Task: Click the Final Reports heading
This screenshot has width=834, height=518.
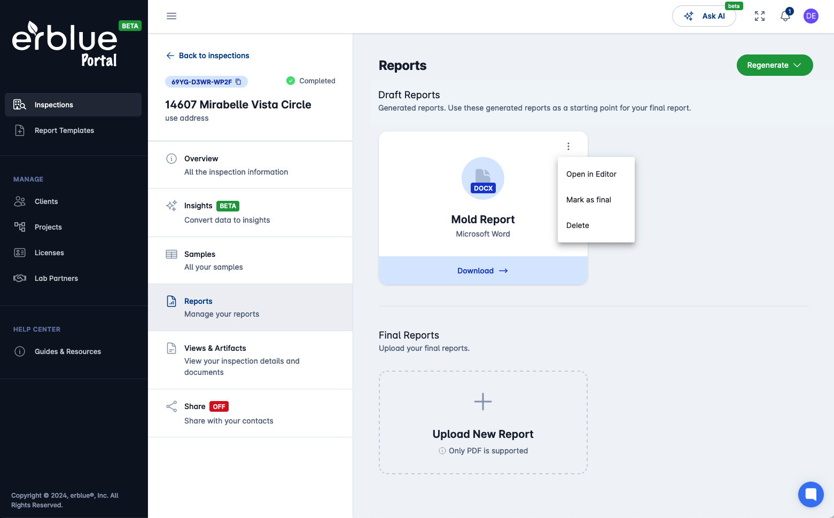Action: tap(409, 335)
